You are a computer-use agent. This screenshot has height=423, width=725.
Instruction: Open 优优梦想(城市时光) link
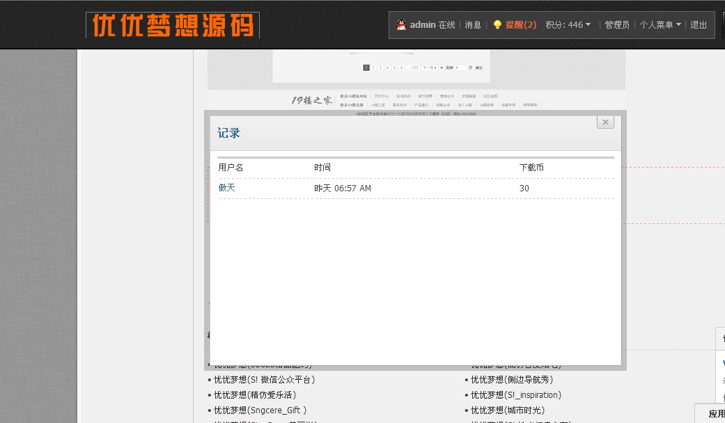pos(508,410)
